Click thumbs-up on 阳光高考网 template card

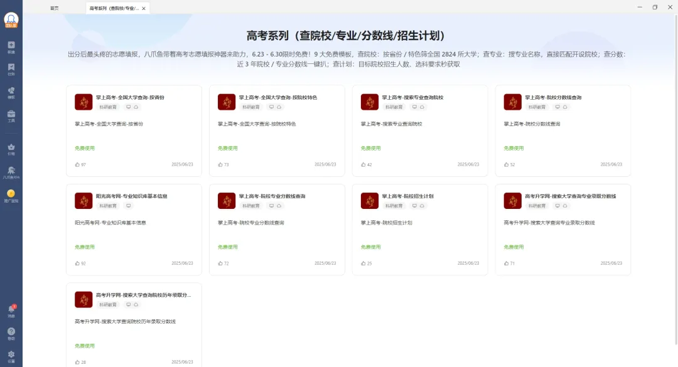77,263
